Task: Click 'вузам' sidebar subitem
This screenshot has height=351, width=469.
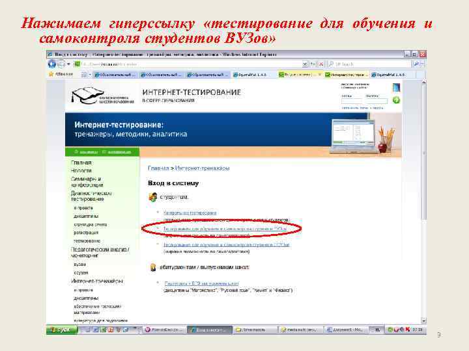Action: click(x=79, y=264)
